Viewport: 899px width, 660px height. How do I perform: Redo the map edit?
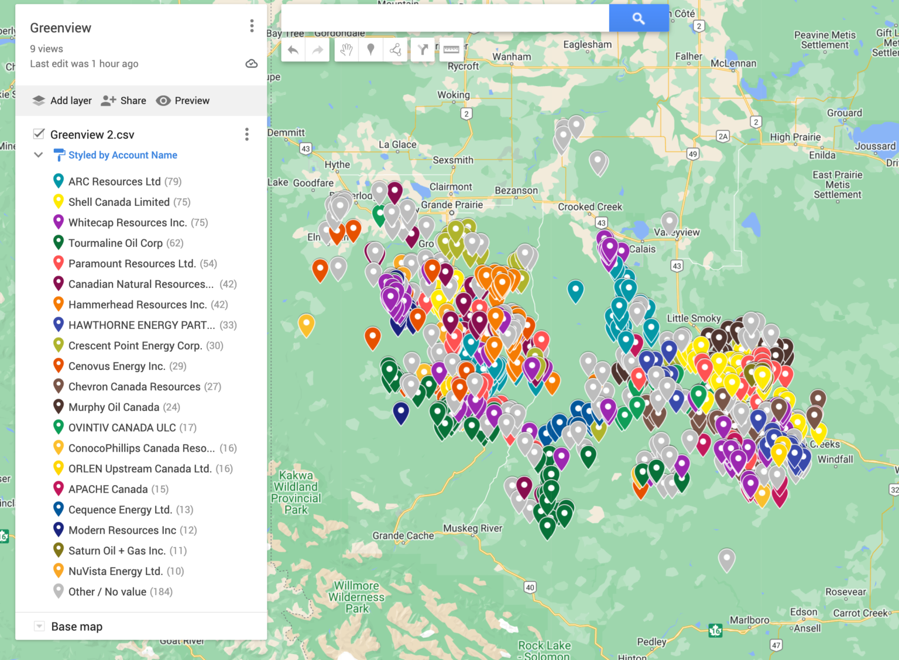pyautogui.click(x=317, y=50)
